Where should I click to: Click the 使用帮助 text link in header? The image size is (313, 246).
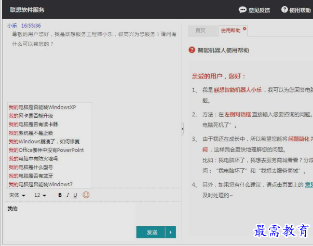point(300,10)
